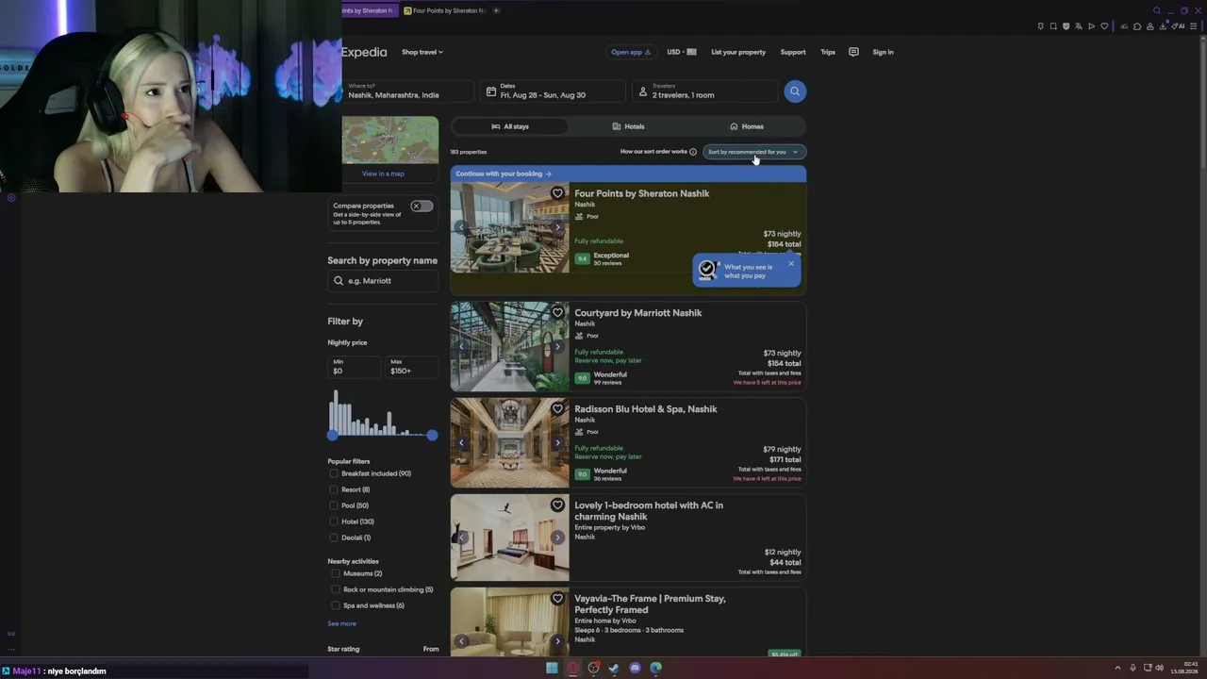This screenshot has height=679, width=1207.
Task: Open the Support menu item
Action: (x=793, y=52)
